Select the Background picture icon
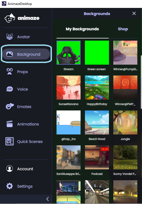Viewport: 142px width, 204px height. (10, 54)
